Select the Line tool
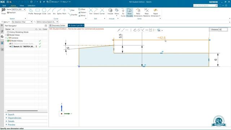The width and height of the screenshot is (231, 130). click(x=49, y=11)
